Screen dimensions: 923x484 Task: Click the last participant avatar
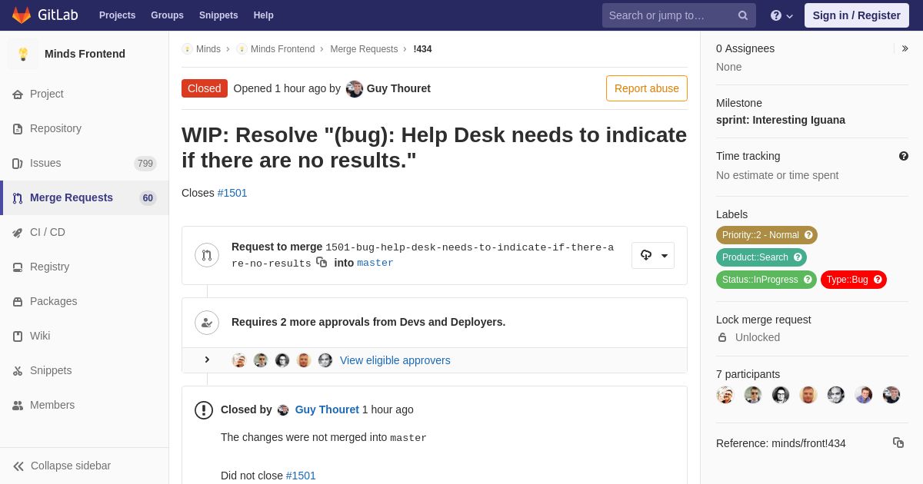(891, 395)
